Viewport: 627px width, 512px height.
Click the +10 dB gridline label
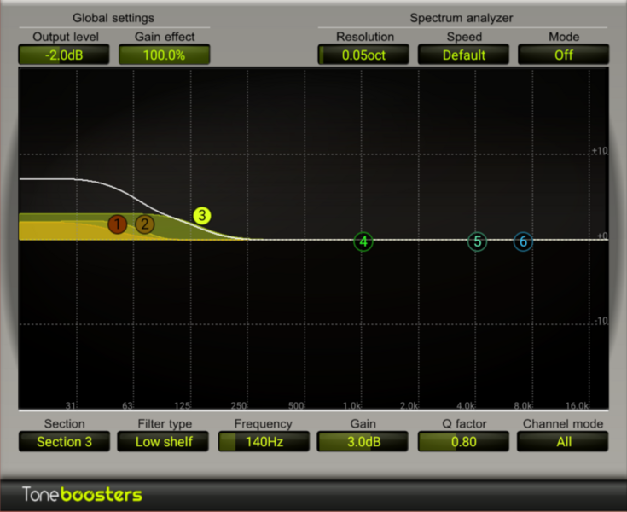(599, 151)
